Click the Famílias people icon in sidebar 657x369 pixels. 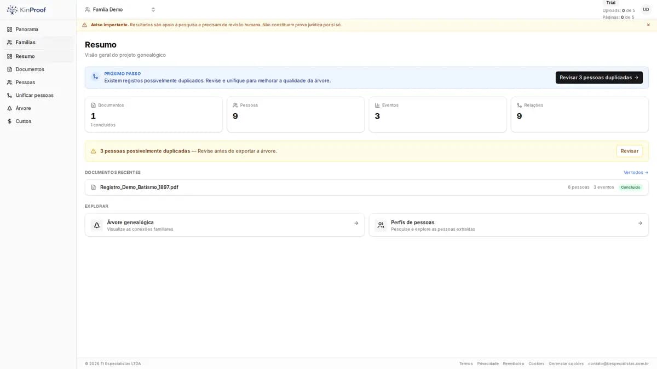coord(9,43)
